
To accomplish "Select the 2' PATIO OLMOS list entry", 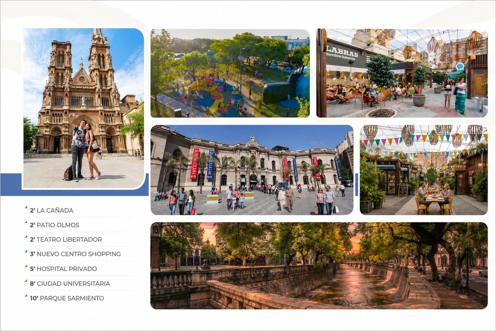I will point(55,225).
